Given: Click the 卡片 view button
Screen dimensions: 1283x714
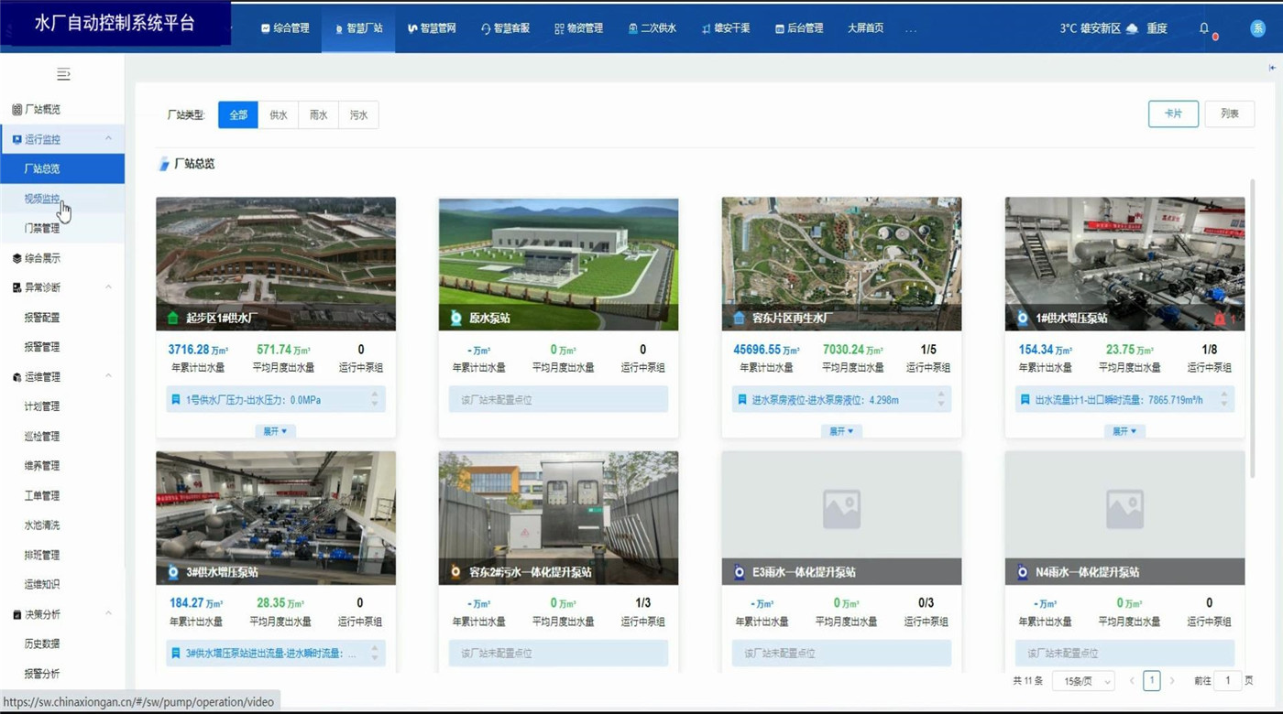Looking at the screenshot, I should (1173, 114).
